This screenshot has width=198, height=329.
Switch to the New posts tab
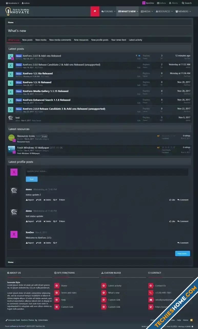[x=27, y=40]
